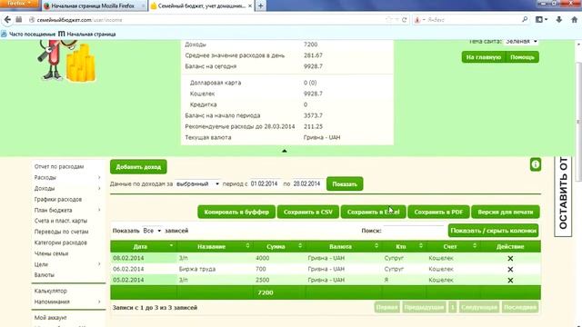Expand the Расходы sidebar submenu

(x=99, y=178)
